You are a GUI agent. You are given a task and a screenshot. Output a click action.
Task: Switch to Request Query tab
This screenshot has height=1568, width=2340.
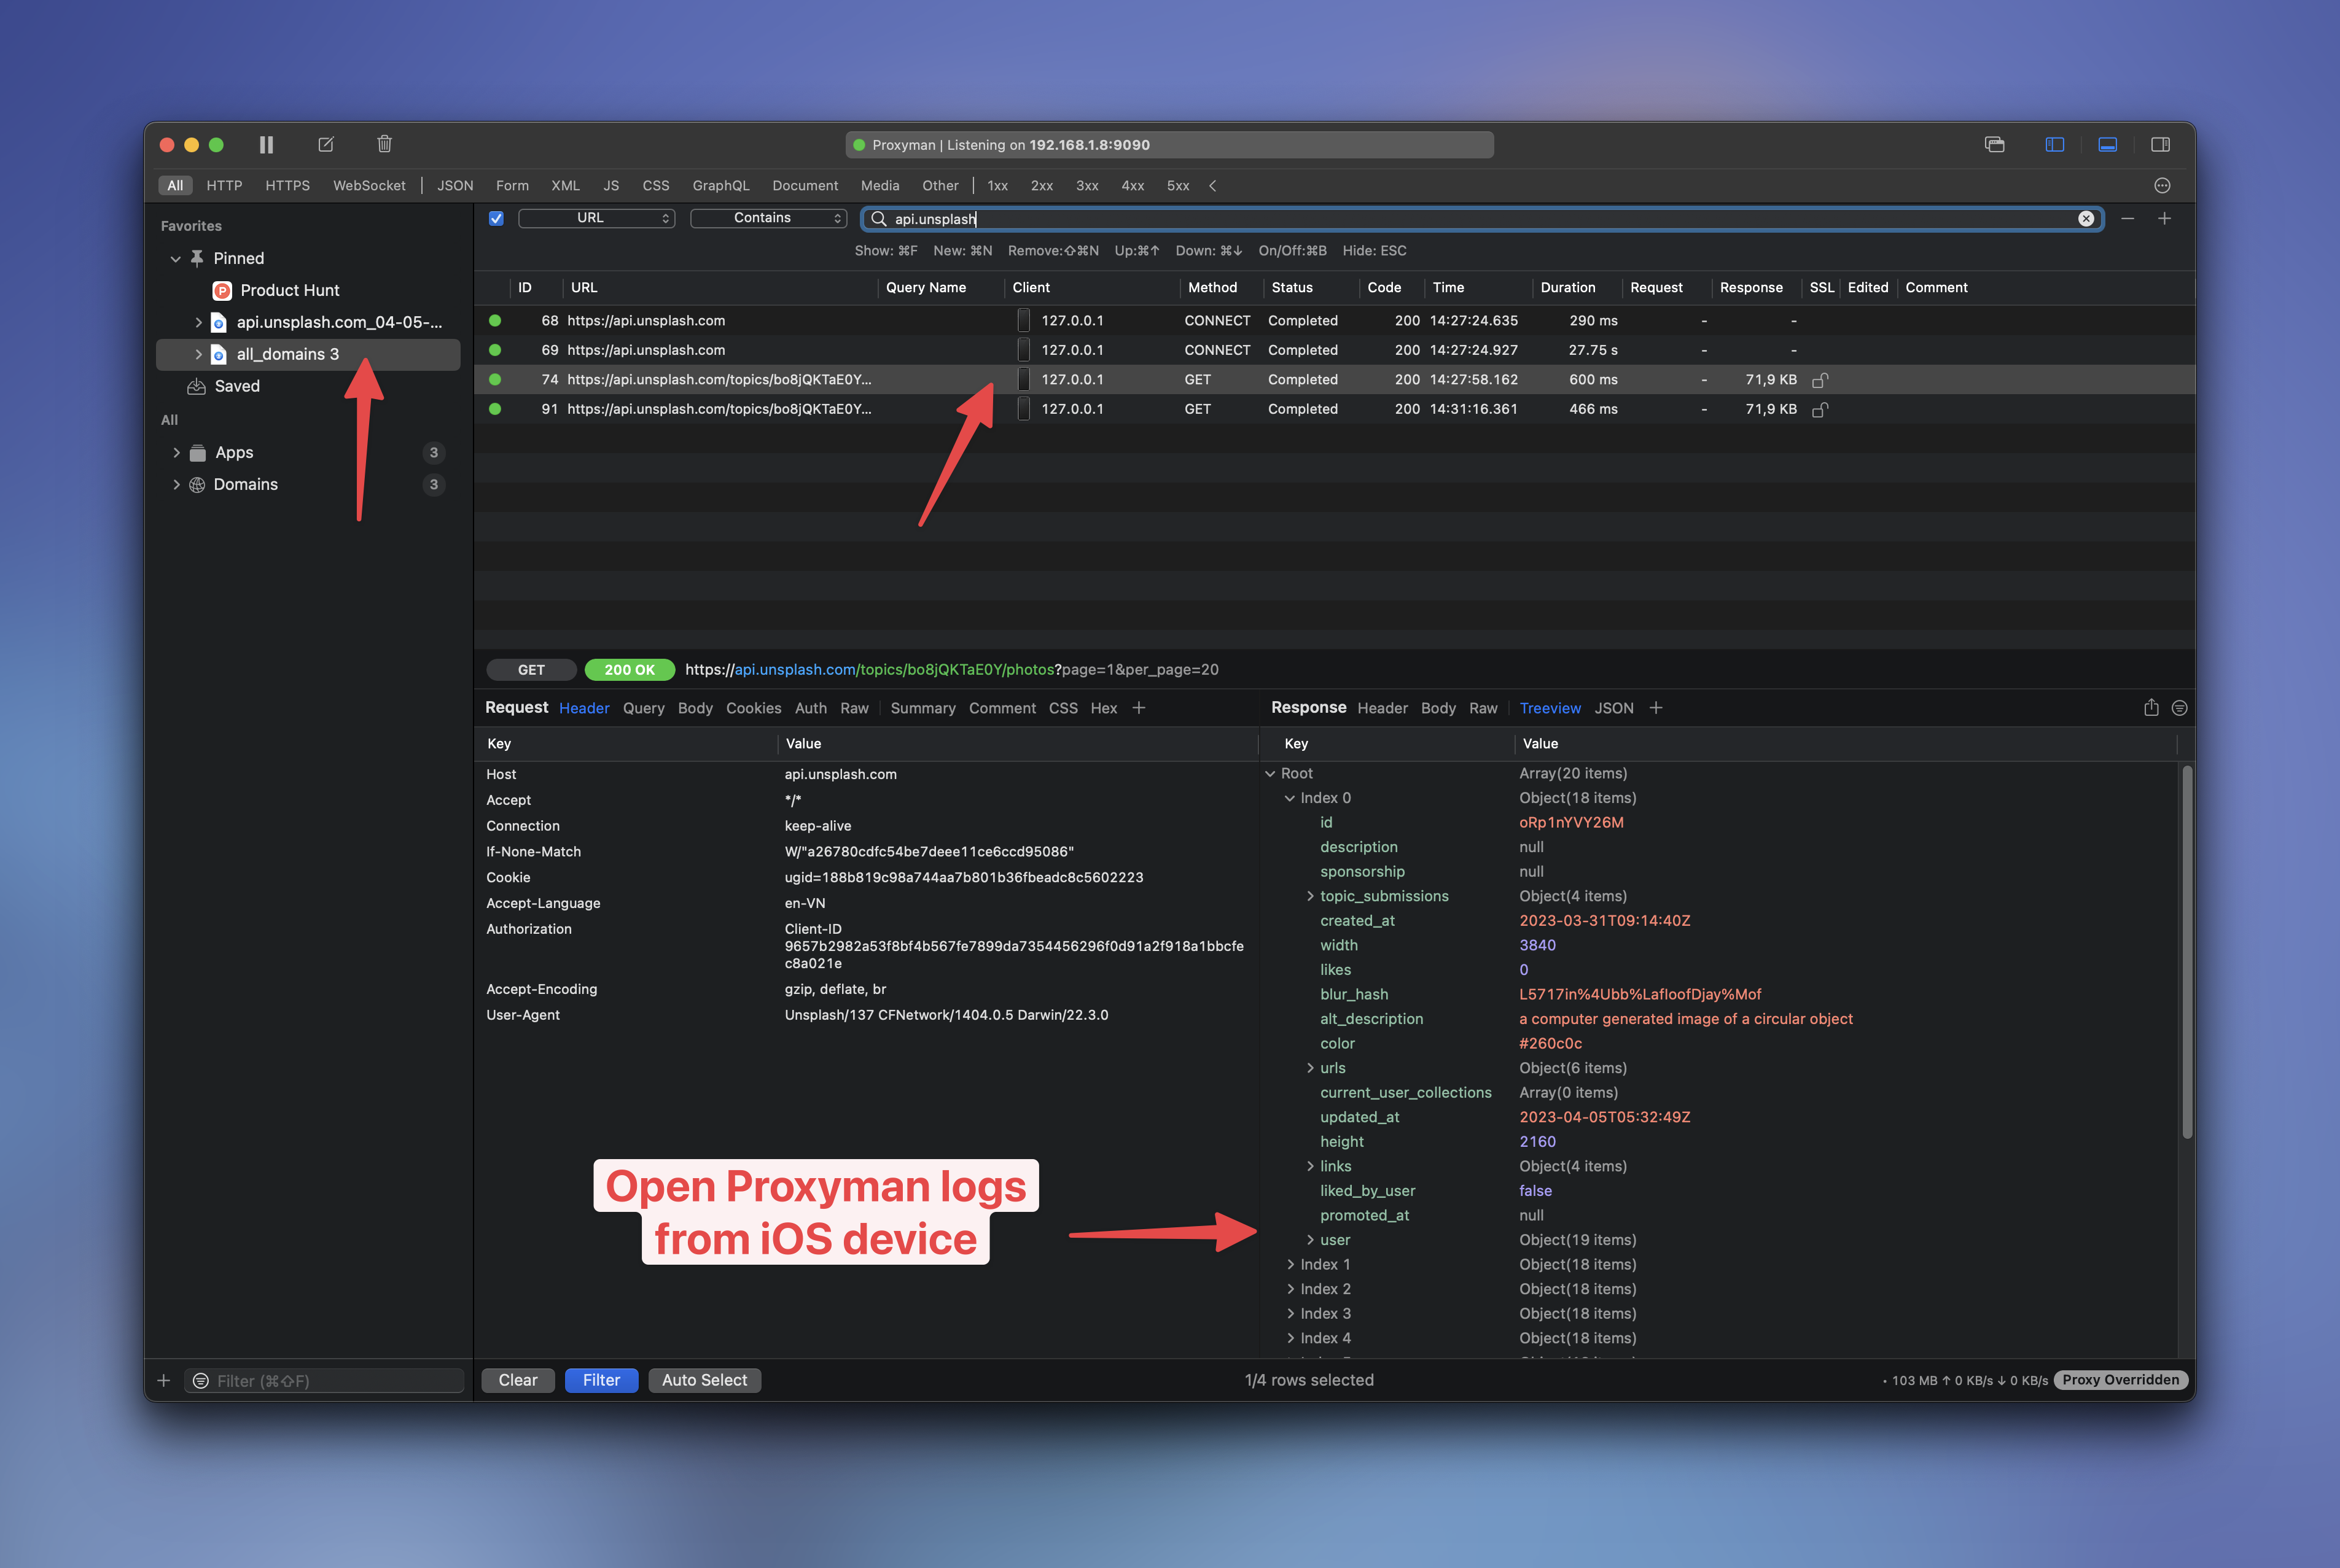tap(643, 708)
